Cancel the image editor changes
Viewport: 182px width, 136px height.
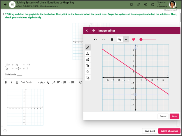(163, 116)
